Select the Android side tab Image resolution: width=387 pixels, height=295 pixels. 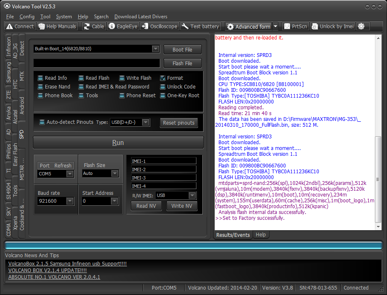[x=22, y=106]
